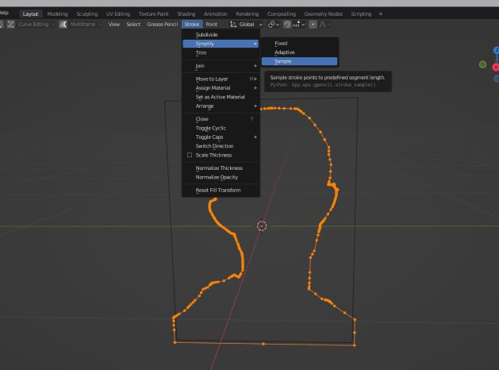Click the transform orientation axes icon
Viewport: 499px width, 370px height.
click(x=233, y=24)
